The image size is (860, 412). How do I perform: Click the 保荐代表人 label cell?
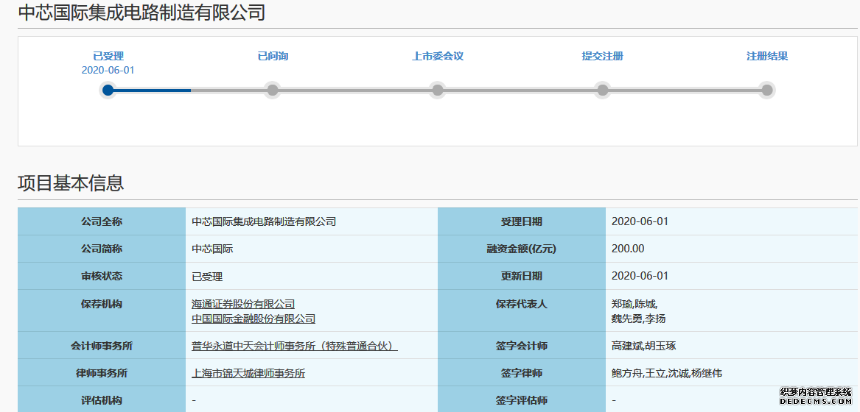522,310
